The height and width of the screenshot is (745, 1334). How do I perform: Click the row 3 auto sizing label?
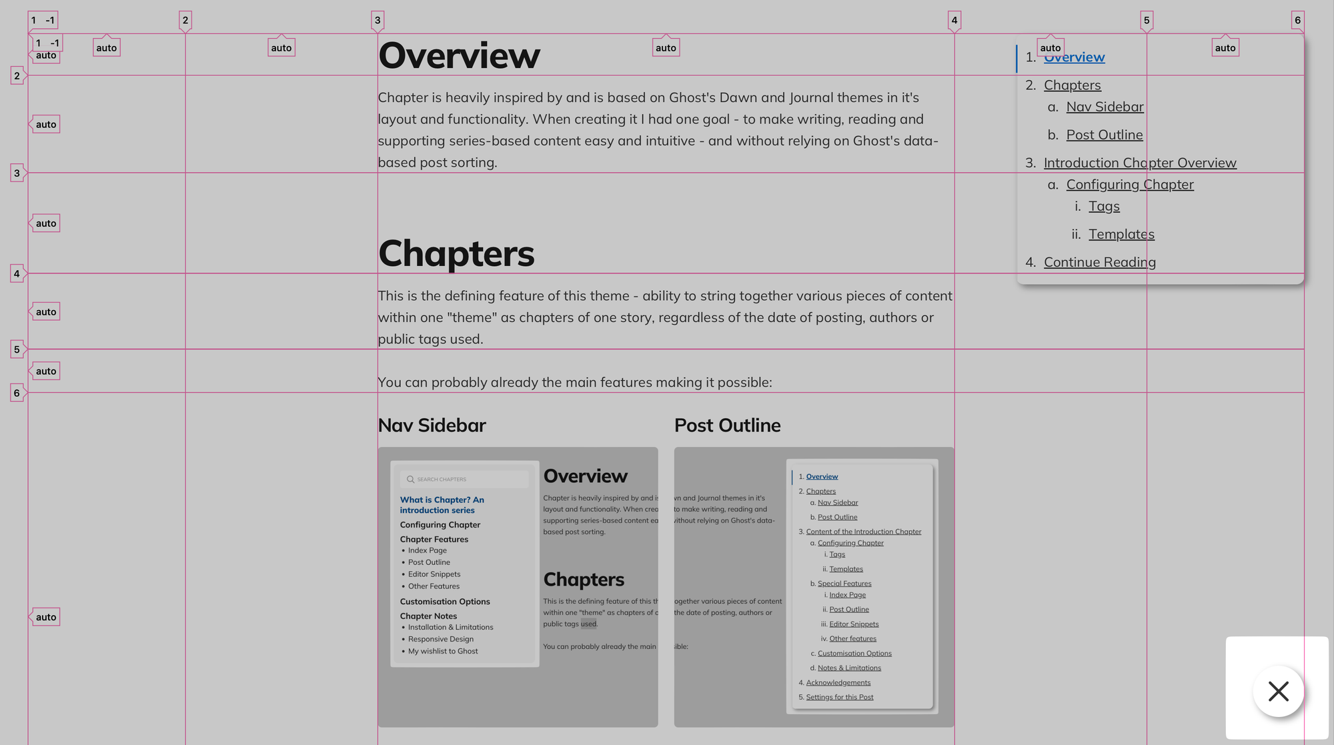click(45, 223)
